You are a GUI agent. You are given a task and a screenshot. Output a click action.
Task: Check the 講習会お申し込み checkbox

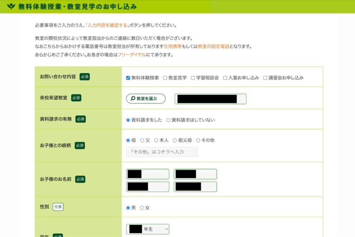[x=265, y=78]
